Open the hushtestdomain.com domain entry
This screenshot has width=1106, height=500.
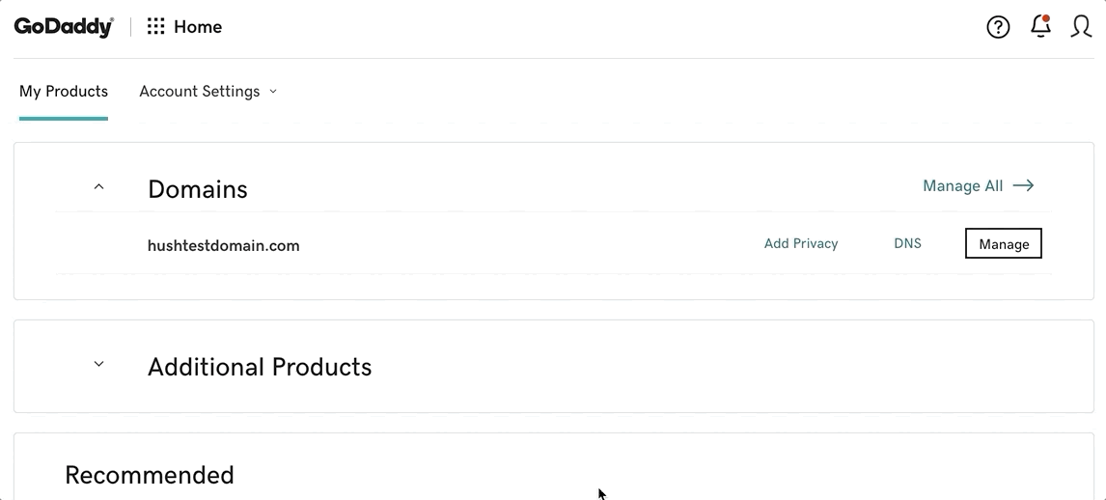coord(223,245)
